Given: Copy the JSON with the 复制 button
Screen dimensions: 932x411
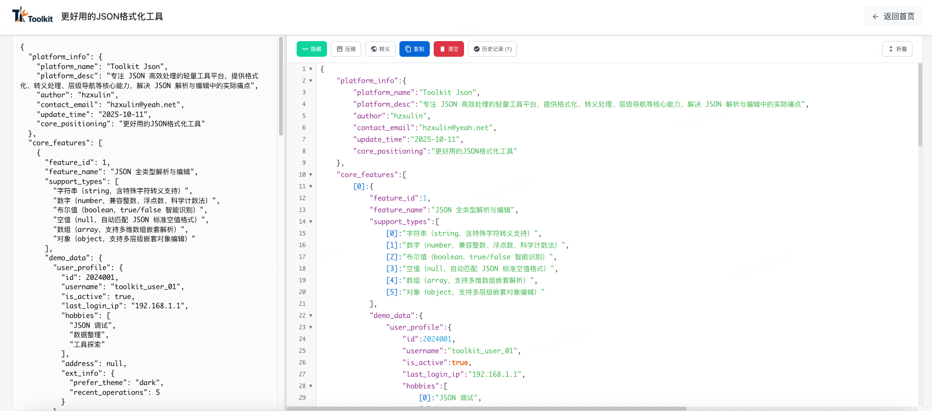Looking at the screenshot, I should coord(415,49).
